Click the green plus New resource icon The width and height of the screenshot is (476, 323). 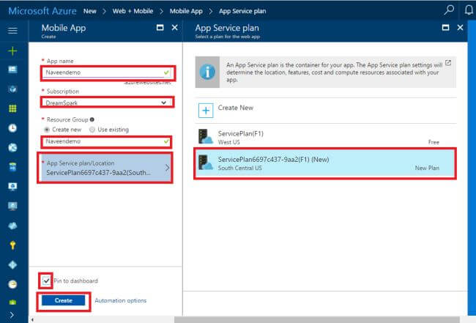click(12, 51)
